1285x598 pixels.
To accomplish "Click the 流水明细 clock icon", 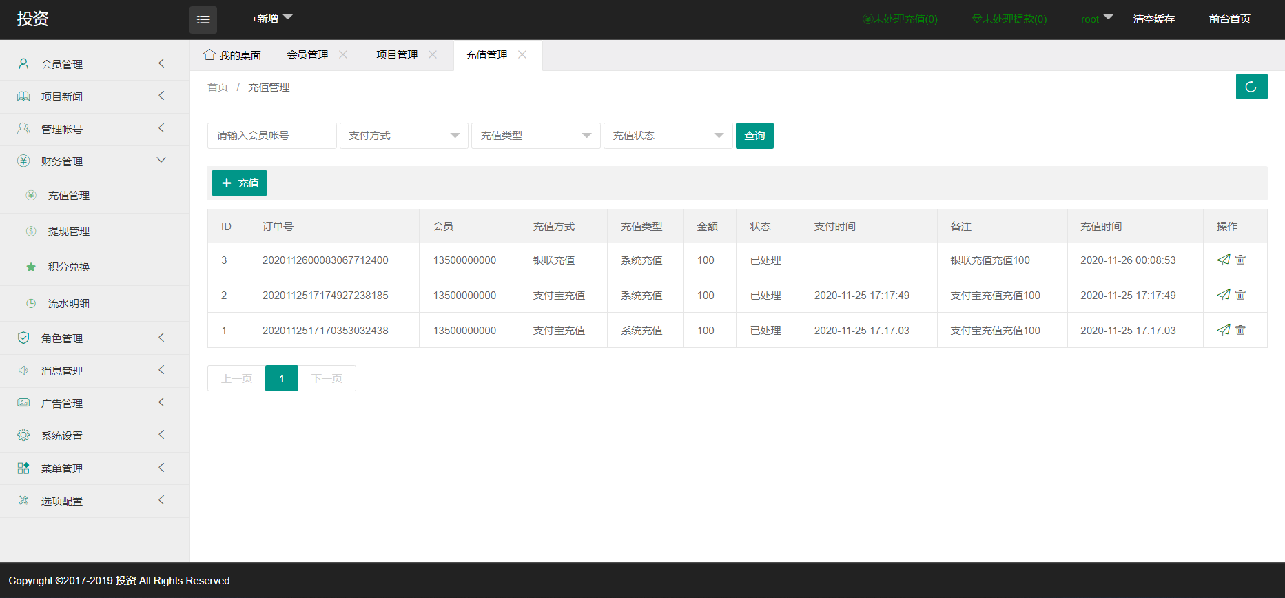I will point(31,303).
